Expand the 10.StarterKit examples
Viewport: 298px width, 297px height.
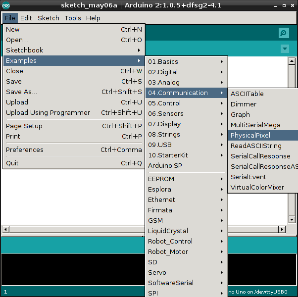pyautogui.click(x=186, y=155)
